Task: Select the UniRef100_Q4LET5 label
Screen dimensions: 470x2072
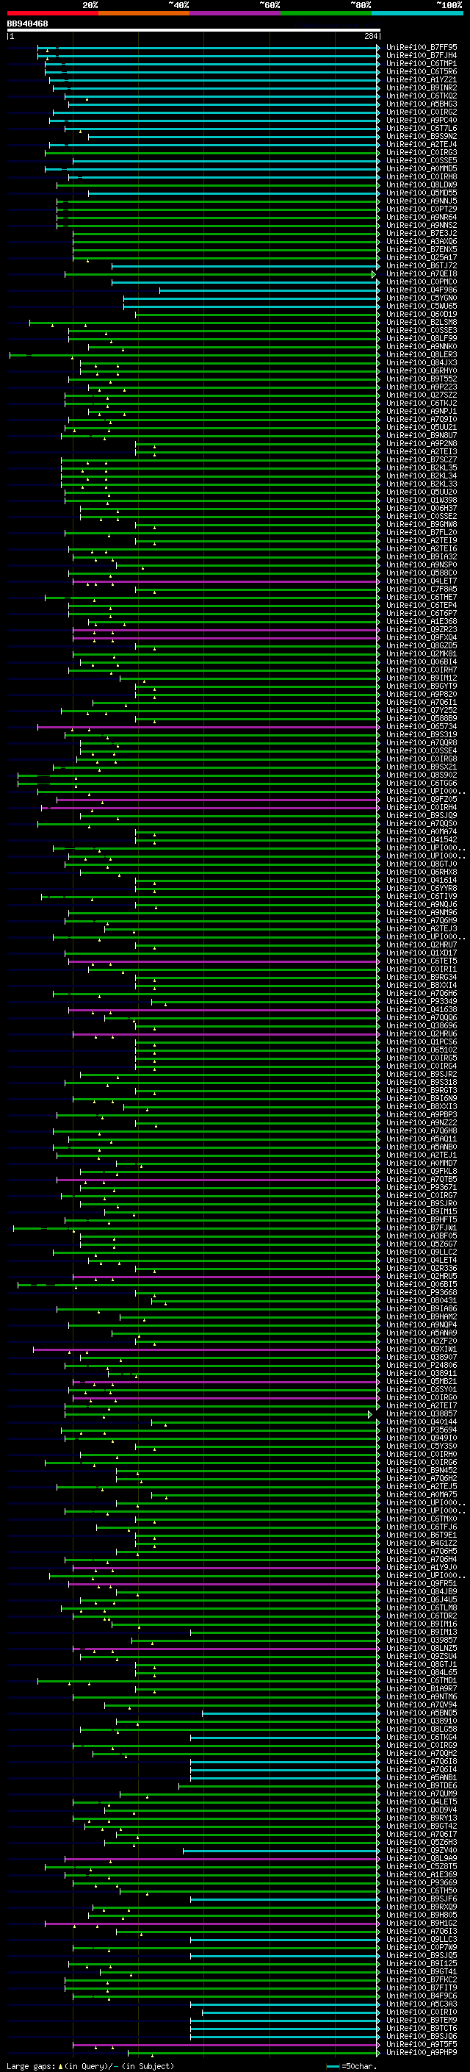Action: pos(422,1802)
